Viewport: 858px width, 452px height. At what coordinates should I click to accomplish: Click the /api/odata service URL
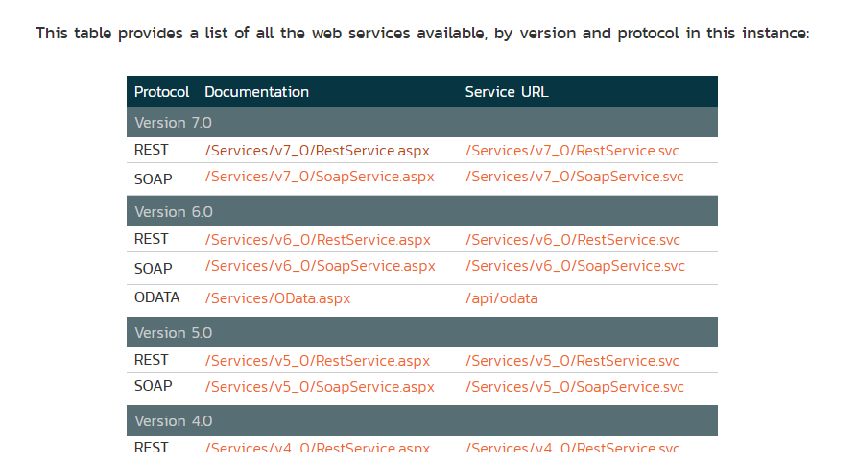click(x=501, y=298)
